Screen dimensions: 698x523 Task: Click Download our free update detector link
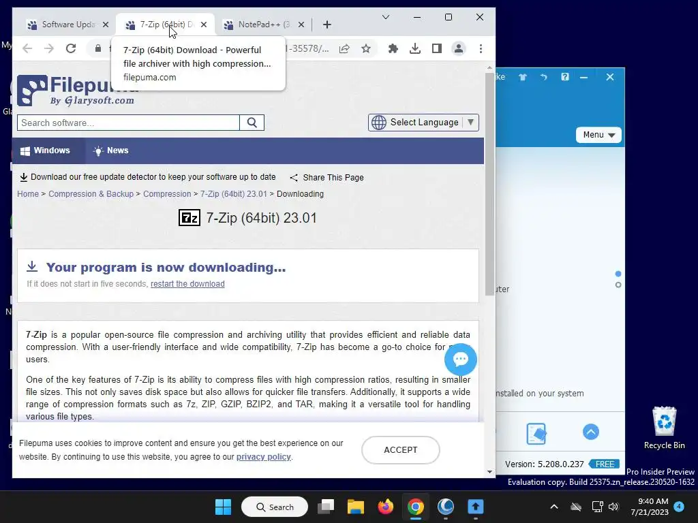[x=148, y=177]
